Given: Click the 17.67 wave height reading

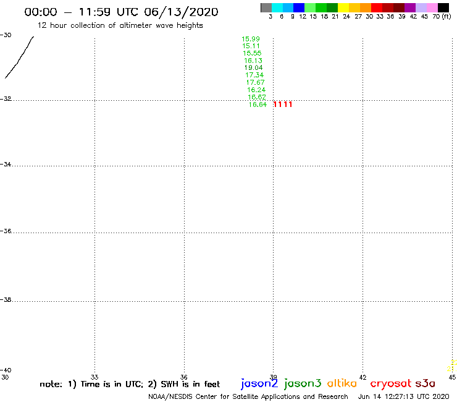Looking at the screenshot, I should 255,82.
